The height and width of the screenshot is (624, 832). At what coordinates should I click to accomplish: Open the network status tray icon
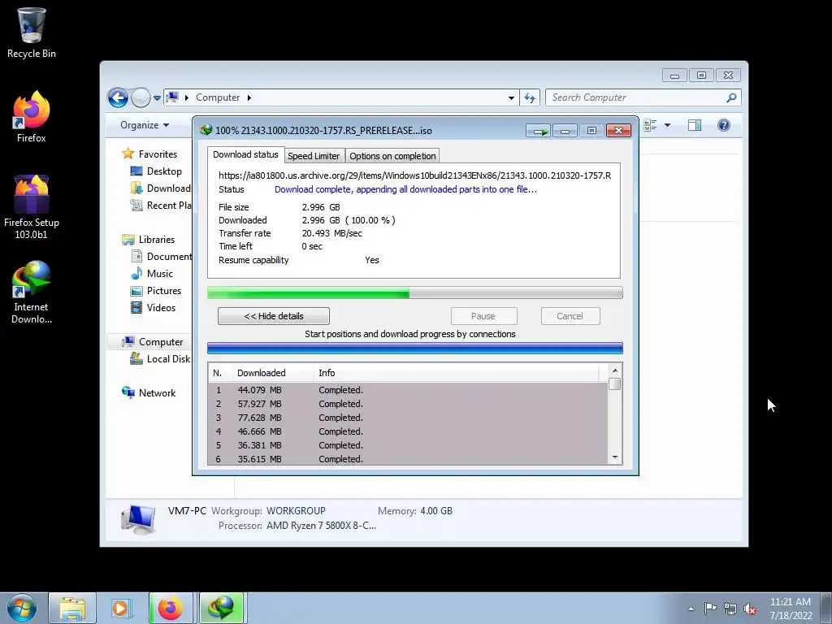(730, 609)
